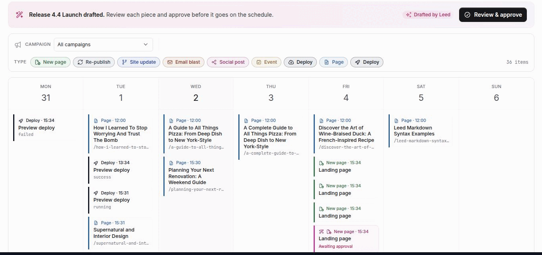Open A Complete Guide to All Things Pizza
This screenshot has width=542, height=255.
(x=271, y=137)
